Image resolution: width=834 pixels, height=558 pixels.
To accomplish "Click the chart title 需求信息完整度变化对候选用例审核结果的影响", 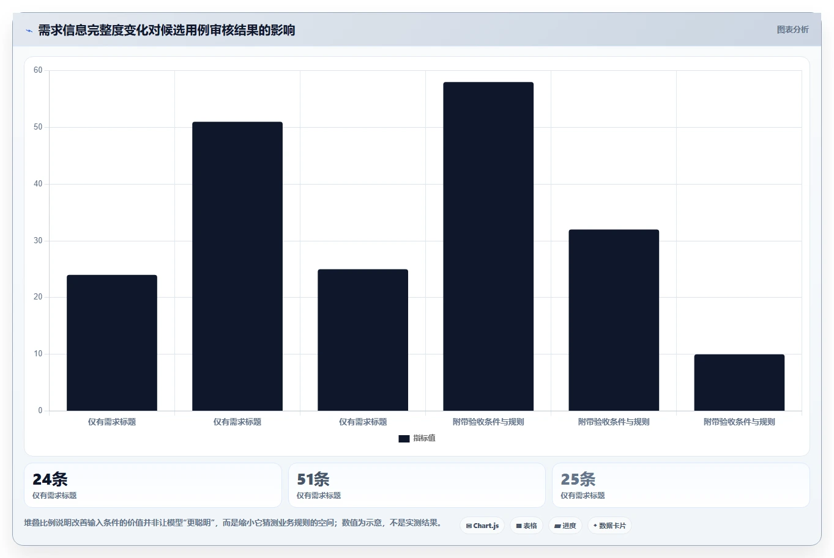I will (x=166, y=31).
